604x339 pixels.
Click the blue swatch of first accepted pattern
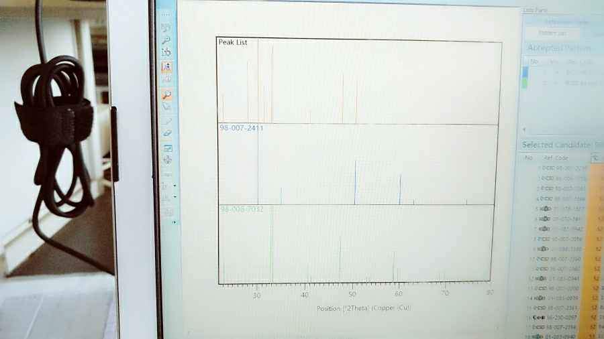pos(525,72)
